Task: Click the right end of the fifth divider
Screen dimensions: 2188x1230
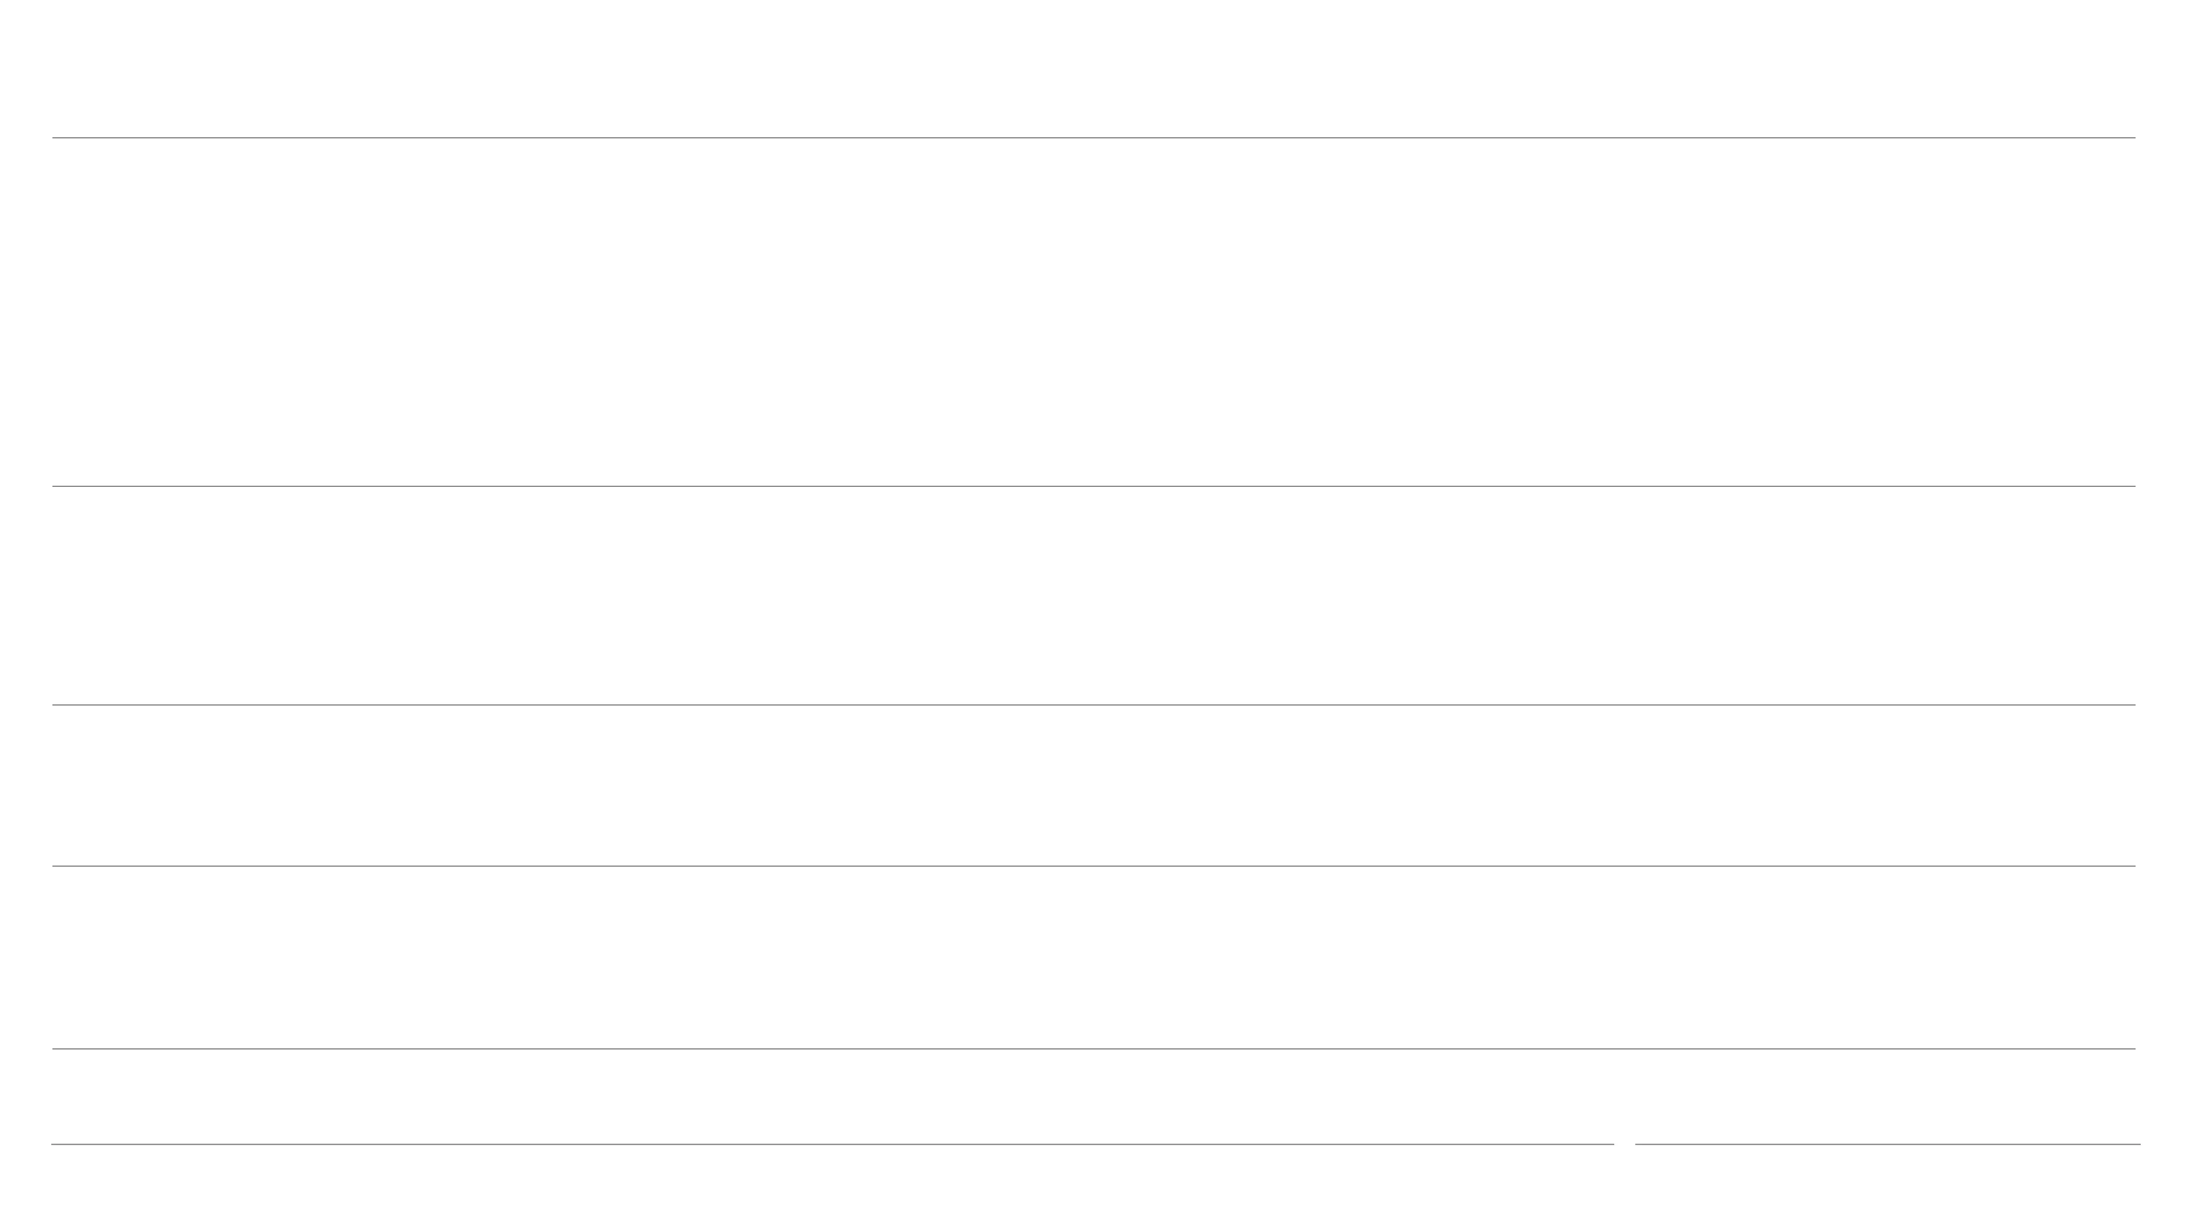Action: (x=2133, y=1049)
